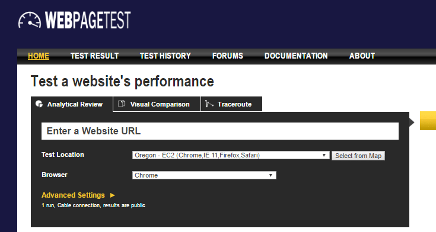Open the Test Location dropdown
Image resolution: width=436 pixels, height=232 pixels.
click(x=231, y=155)
